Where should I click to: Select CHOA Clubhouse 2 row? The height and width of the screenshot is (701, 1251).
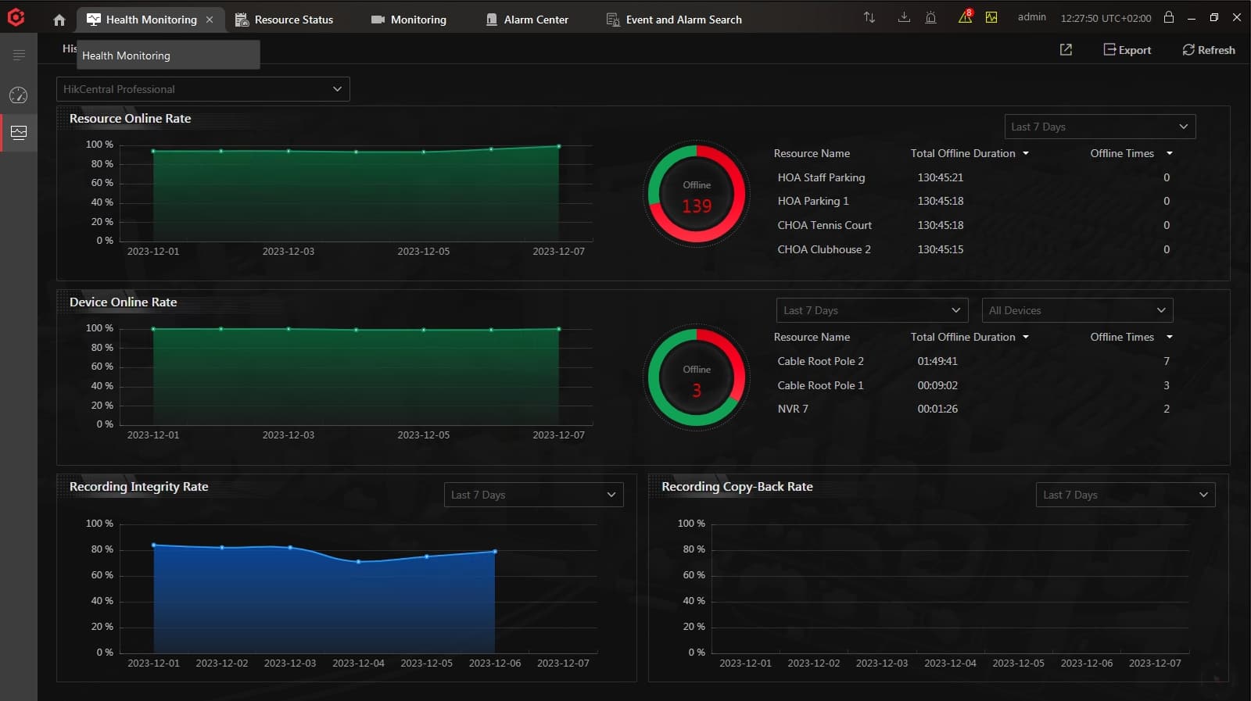tap(973, 249)
